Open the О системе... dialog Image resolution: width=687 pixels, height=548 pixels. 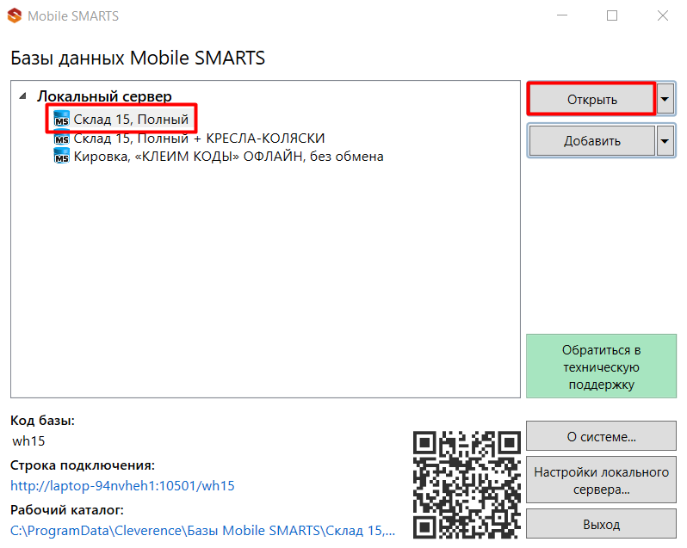pyautogui.click(x=601, y=436)
